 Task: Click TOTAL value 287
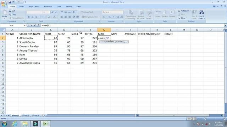(x=91, y=59)
